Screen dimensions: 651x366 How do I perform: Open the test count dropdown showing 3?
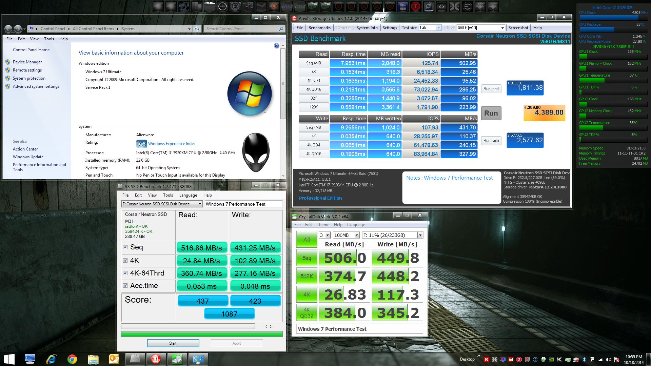point(328,235)
